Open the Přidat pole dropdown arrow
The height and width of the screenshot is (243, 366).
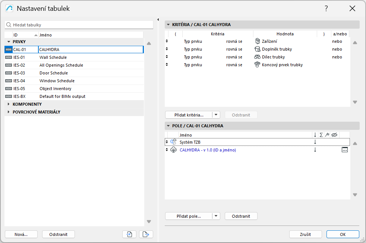(x=216, y=216)
